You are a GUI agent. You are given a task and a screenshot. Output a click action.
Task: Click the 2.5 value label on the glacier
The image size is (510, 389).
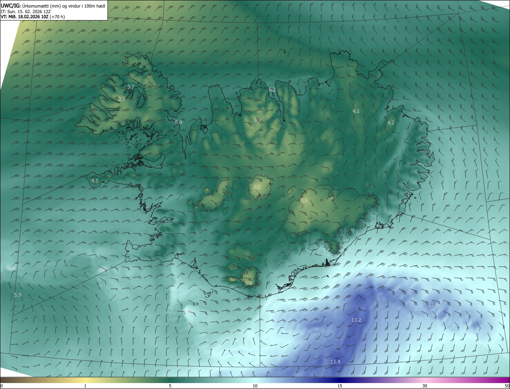pyautogui.click(x=257, y=187)
